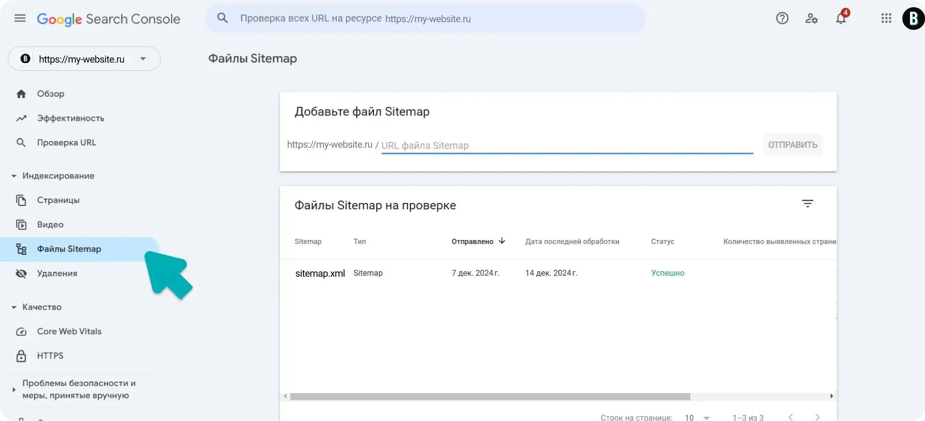The image size is (925, 421).
Task: Select Файлы Sitemap in the sidebar
Action: pos(79,249)
